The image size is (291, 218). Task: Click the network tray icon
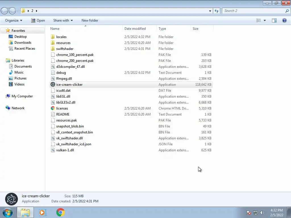click(x=255, y=213)
